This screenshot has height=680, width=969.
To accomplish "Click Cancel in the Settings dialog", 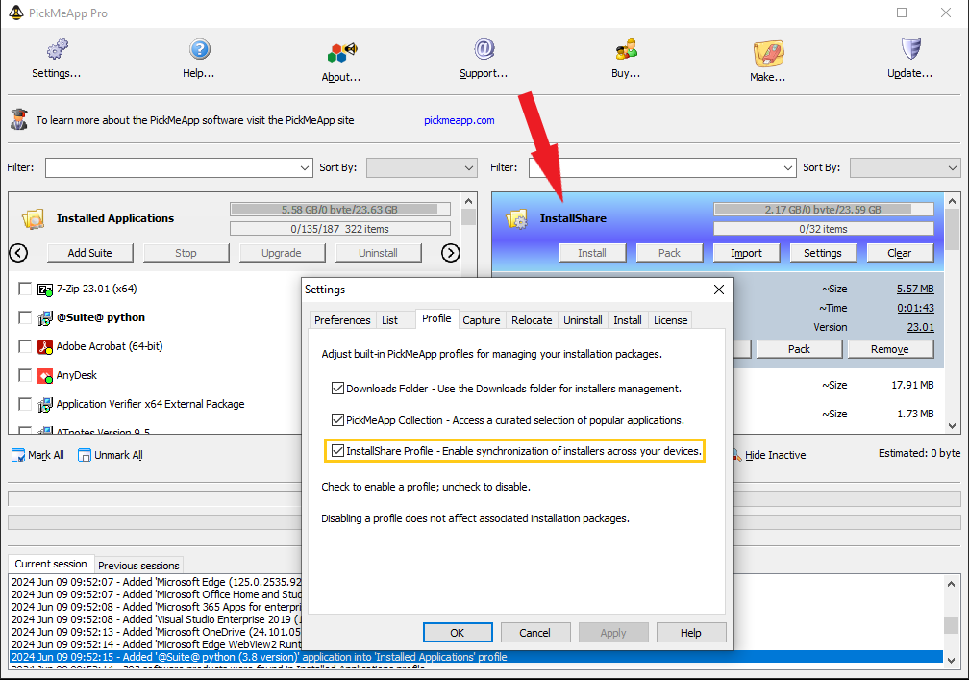I will [534, 633].
